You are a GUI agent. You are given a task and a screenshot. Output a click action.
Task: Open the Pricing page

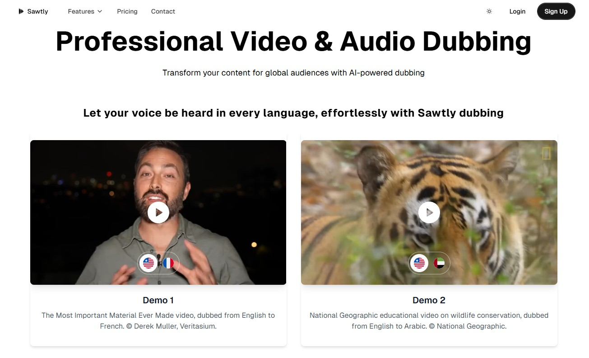127,11
